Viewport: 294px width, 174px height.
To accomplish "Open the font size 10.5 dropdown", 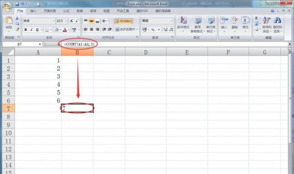I will point(66,21).
